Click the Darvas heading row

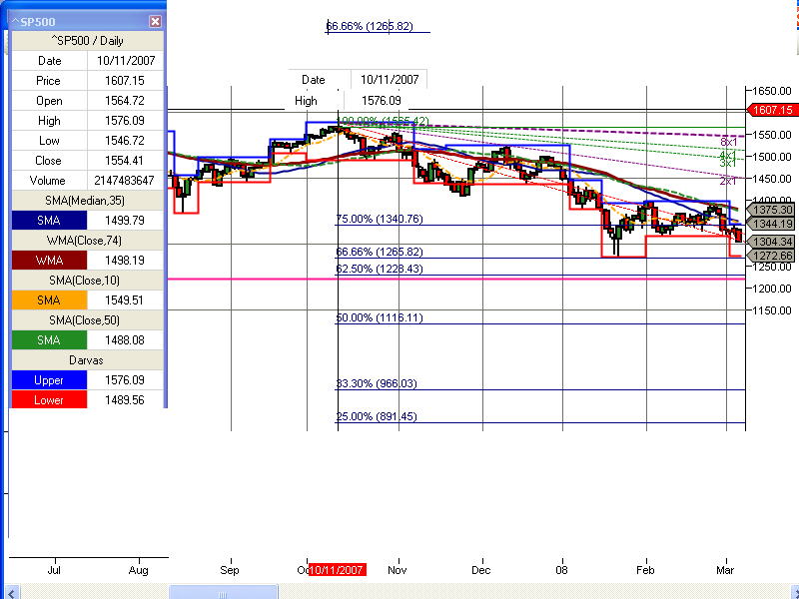pos(87,360)
